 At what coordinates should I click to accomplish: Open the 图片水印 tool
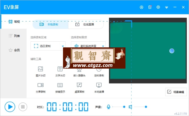[40, 71]
